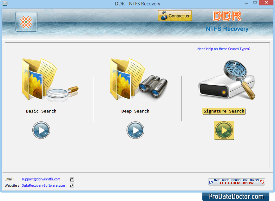Click the Basic Search label
This screenshot has height=201, width=275.
(x=41, y=111)
